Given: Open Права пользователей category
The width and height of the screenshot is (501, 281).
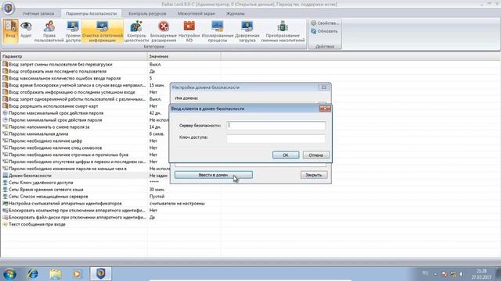Looking at the screenshot, I should (49, 30).
